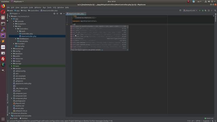217x122 pixels.
Task: Open Search Everywhere magnifier
Action: [215, 11]
